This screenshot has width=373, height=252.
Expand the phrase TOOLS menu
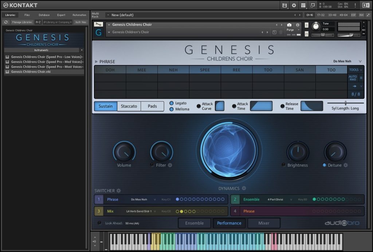[356, 69]
